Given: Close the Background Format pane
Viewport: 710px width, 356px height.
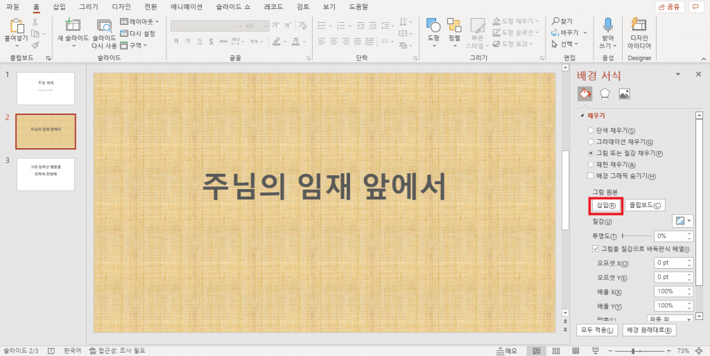Looking at the screenshot, I should (x=698, y=74).
